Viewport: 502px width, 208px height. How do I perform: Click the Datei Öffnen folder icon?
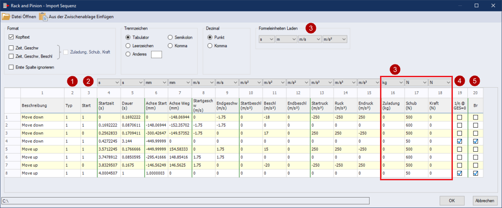[6, 17]
